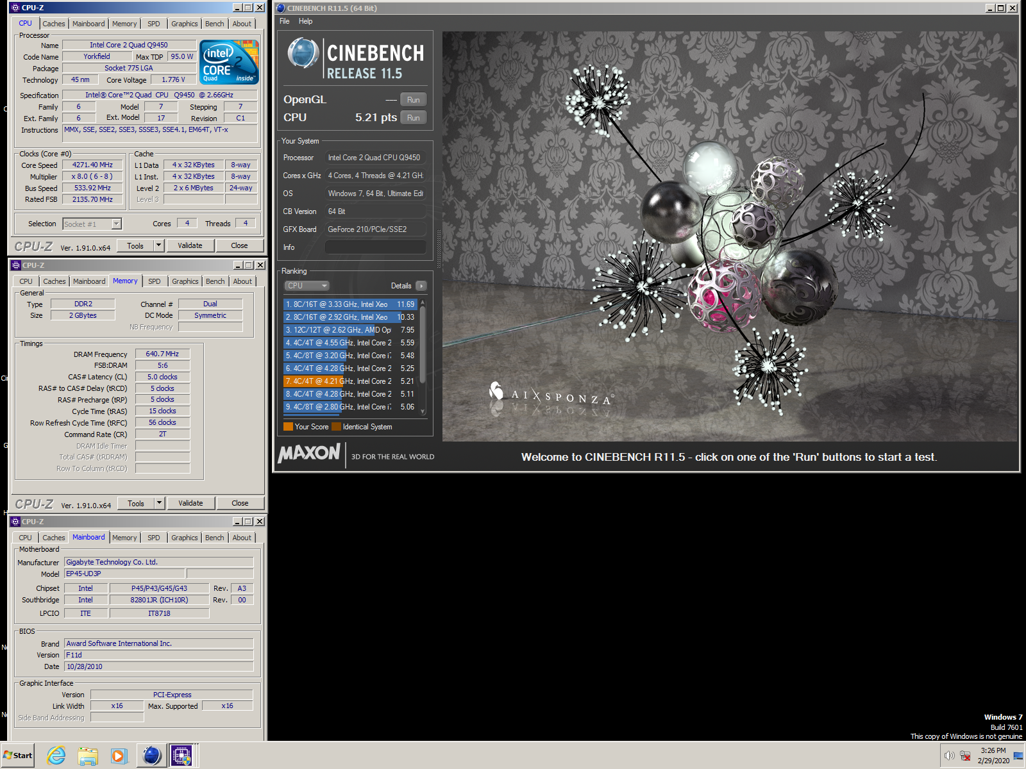Image resolution: width=1026 pixels, height=769 pixels.
Task: Click the network status tray icon
Action: click(x=965, y=756)
